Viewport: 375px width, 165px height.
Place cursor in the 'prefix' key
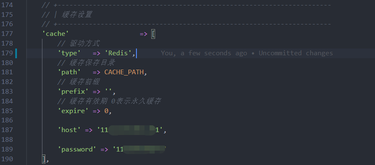tap(72, 92)
